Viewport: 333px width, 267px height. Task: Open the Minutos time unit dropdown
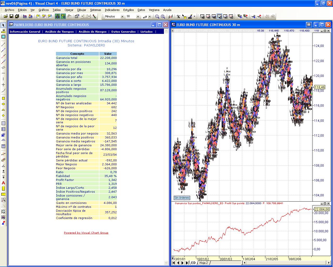tap(122, 16)
